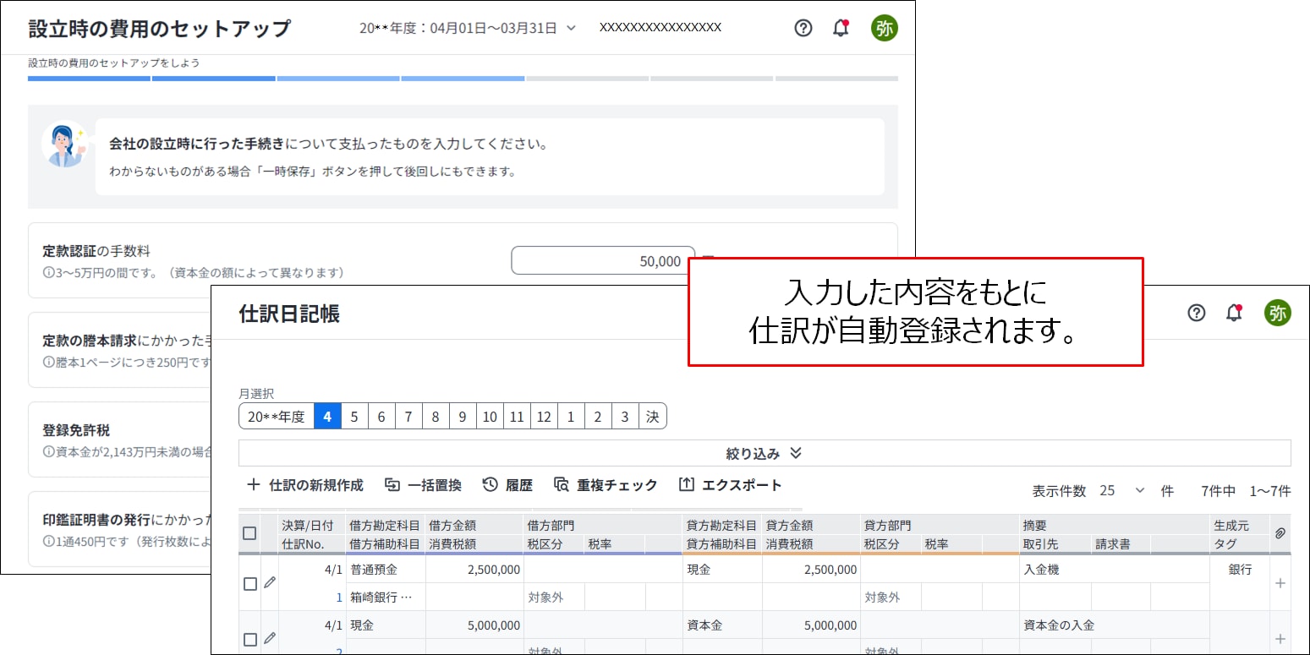
Task: Expand the 絞り込み filter panel
Action: [x=765, y=453]
